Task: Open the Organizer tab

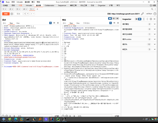Action: tap(102, 5)
